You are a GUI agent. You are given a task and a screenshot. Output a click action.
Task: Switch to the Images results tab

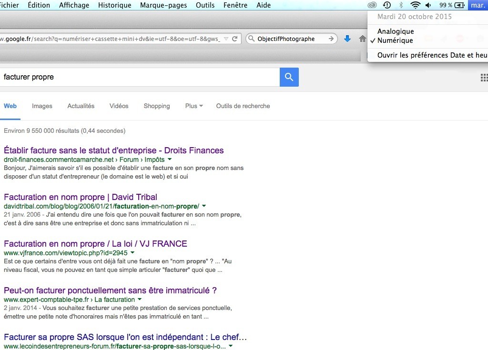pos(42,106)
